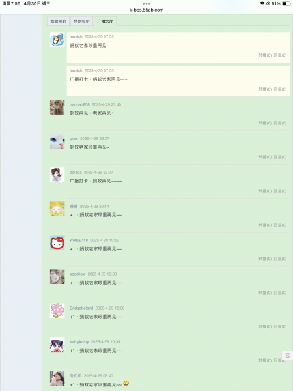
Task: Open username link lunaich on first post
Action: click(x=76, y=36)
